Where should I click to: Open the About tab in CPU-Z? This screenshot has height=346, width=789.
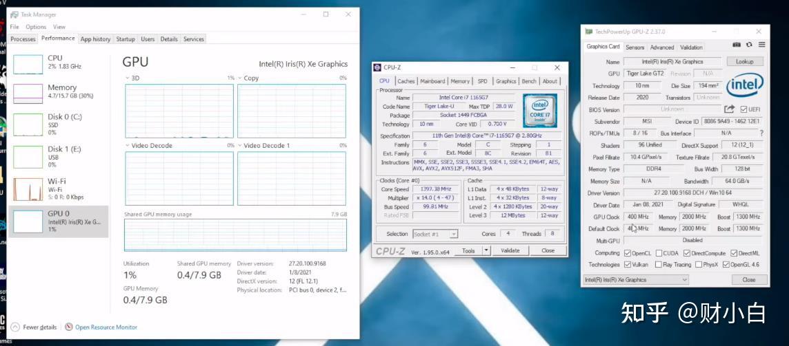click(550, 81)
